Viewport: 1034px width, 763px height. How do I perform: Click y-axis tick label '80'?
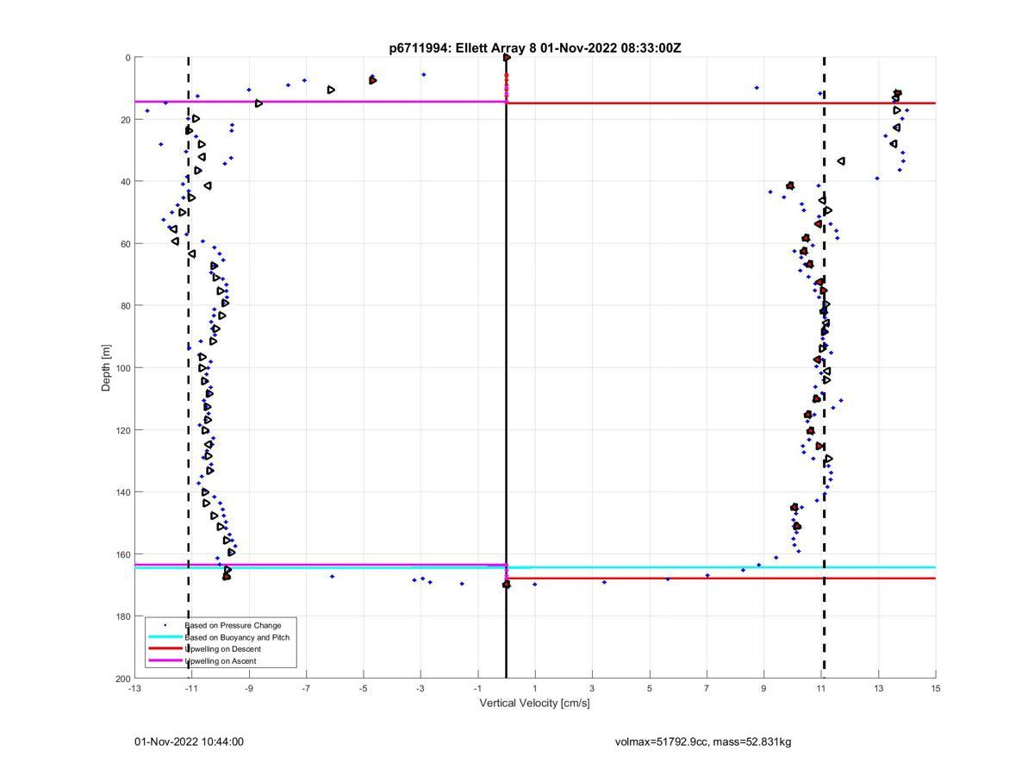125,306
